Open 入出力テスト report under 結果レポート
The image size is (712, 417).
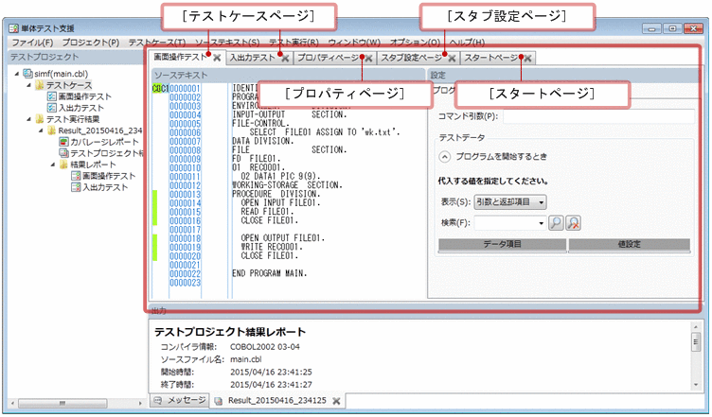[x=105, y=187]
